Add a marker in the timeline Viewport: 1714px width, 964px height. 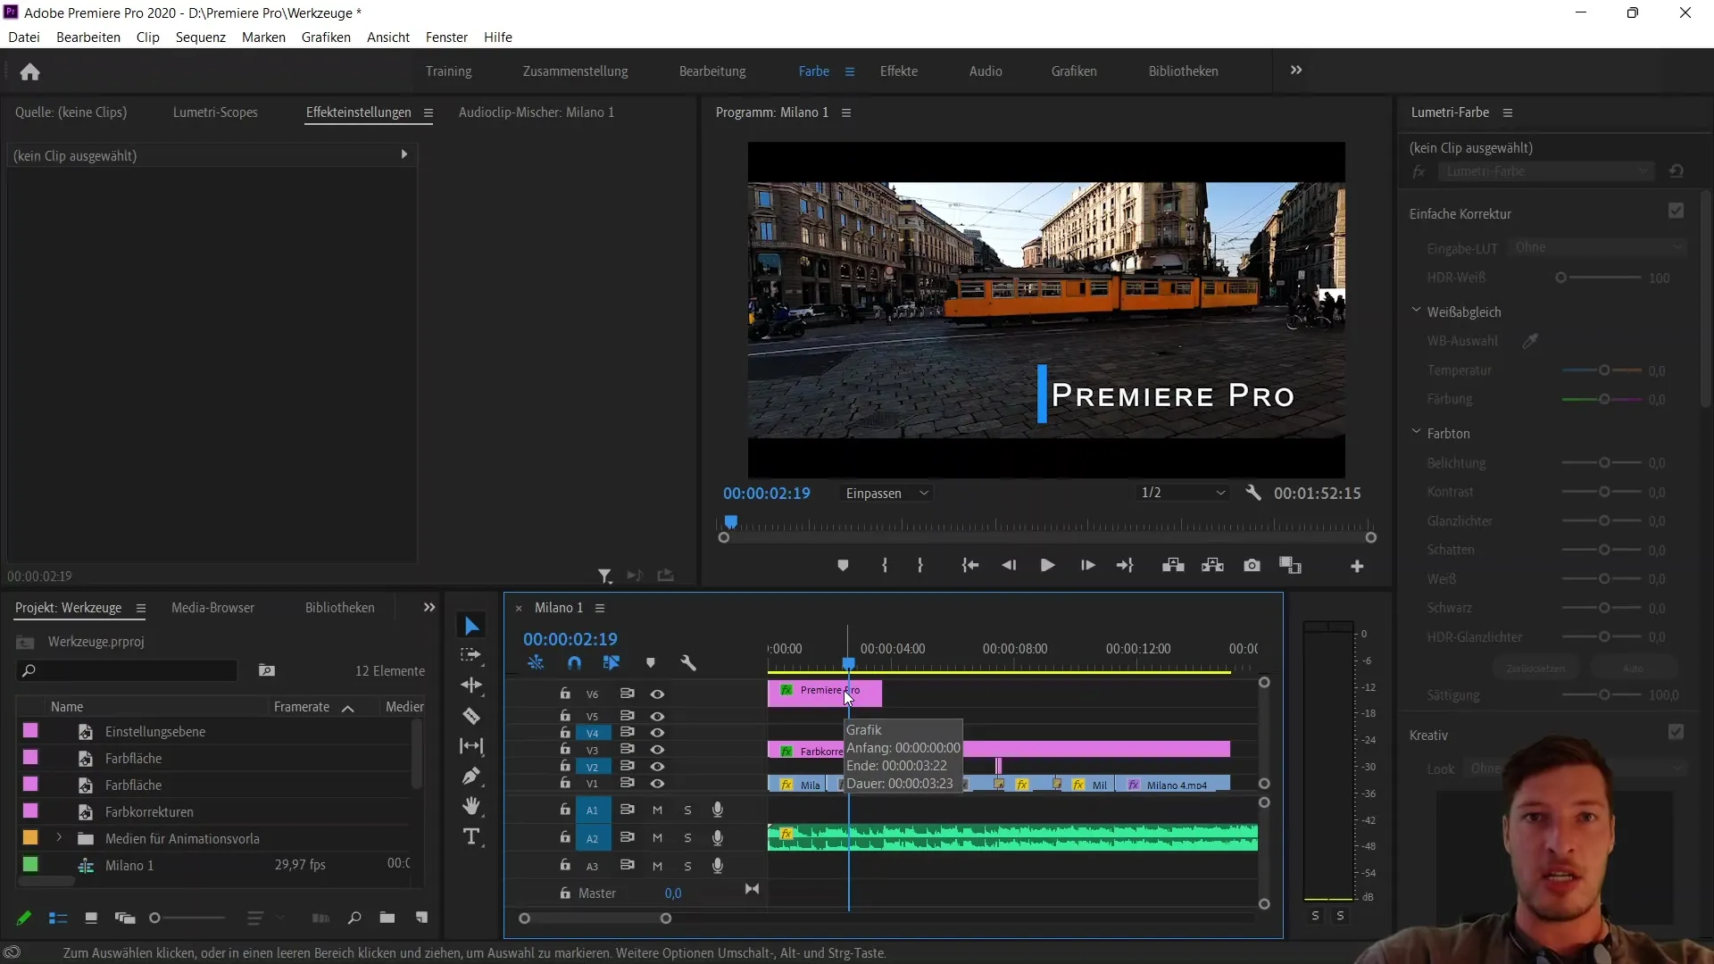tap(651, 663)
